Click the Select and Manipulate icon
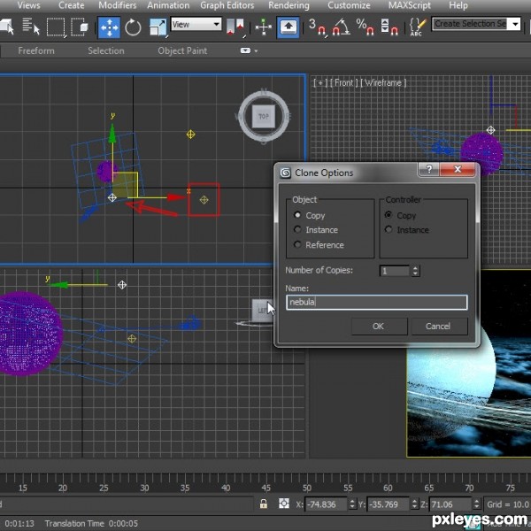 point(264,27)
